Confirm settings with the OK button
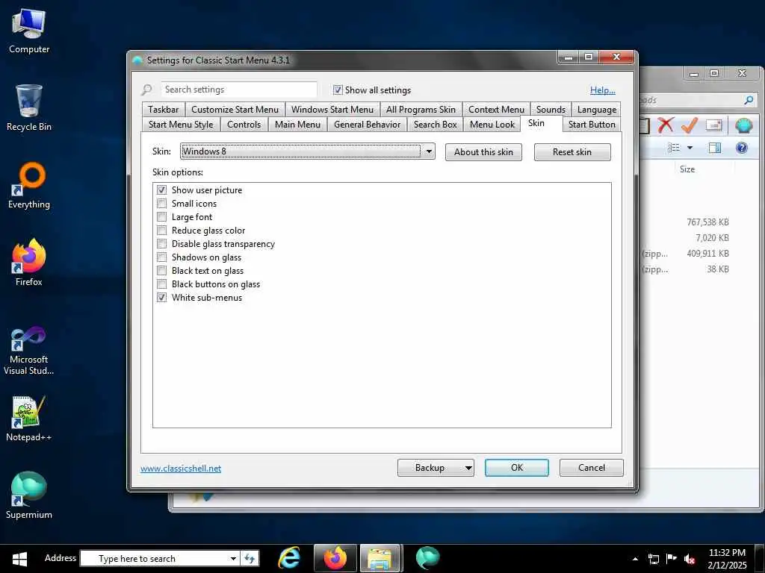 tap(517, 468)
